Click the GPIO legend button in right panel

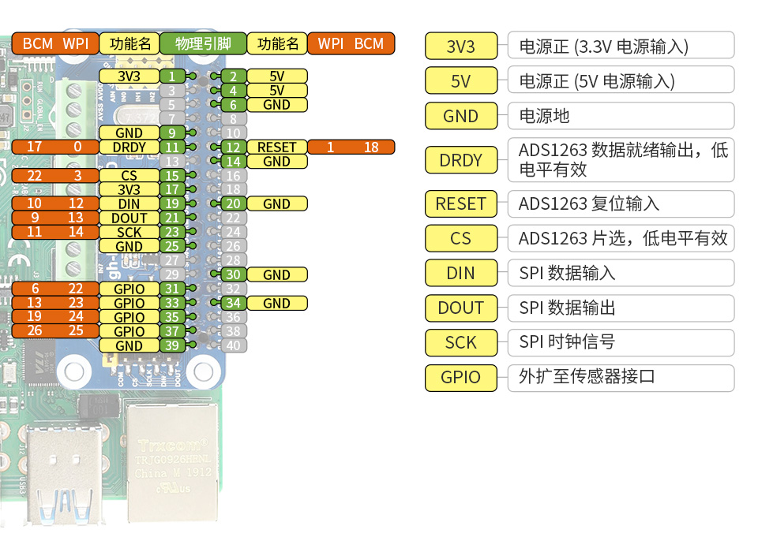point(460,378)
